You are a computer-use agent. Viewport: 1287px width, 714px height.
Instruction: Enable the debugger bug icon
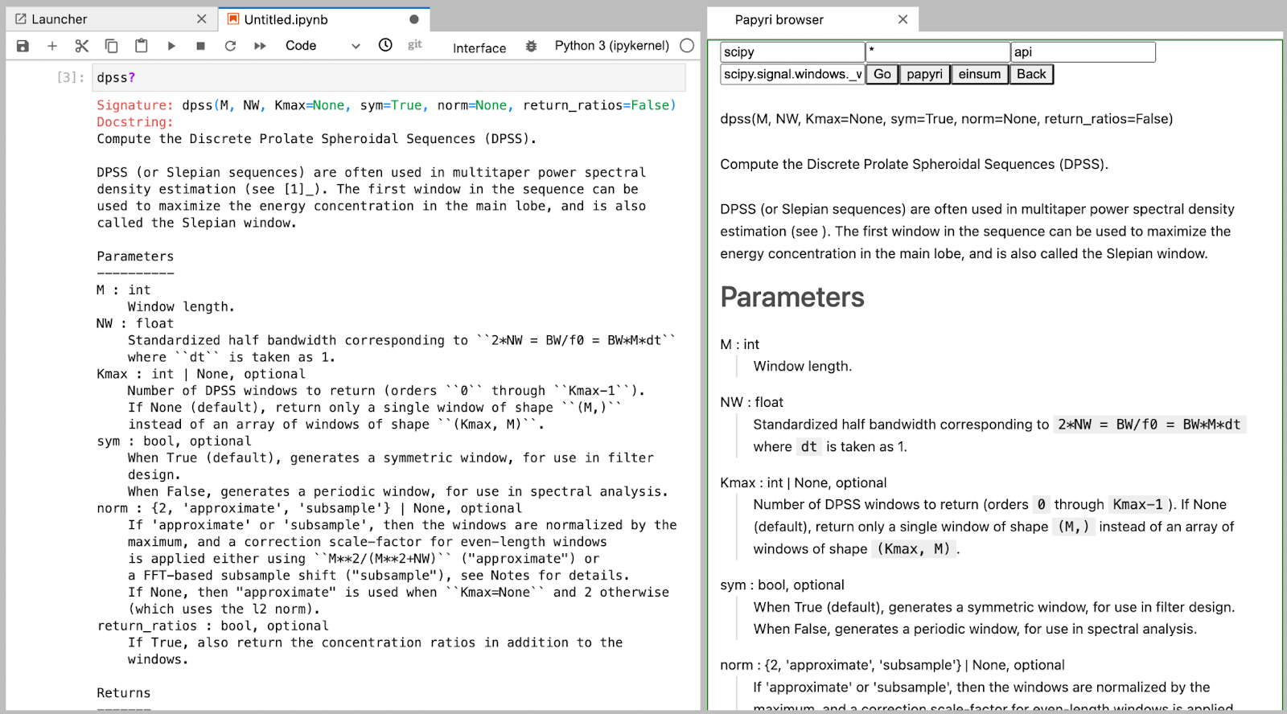tap(531, 47)
